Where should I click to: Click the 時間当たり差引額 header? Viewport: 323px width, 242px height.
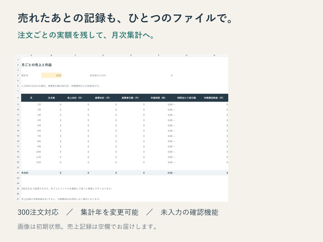pyautogui.click(x=186, y=98)
